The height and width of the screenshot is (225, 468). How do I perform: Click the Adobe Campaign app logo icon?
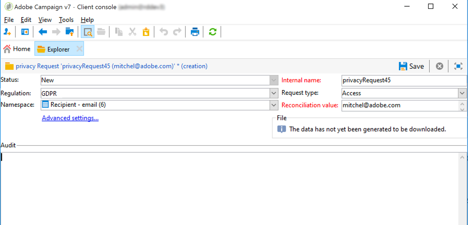coord(9,7)
